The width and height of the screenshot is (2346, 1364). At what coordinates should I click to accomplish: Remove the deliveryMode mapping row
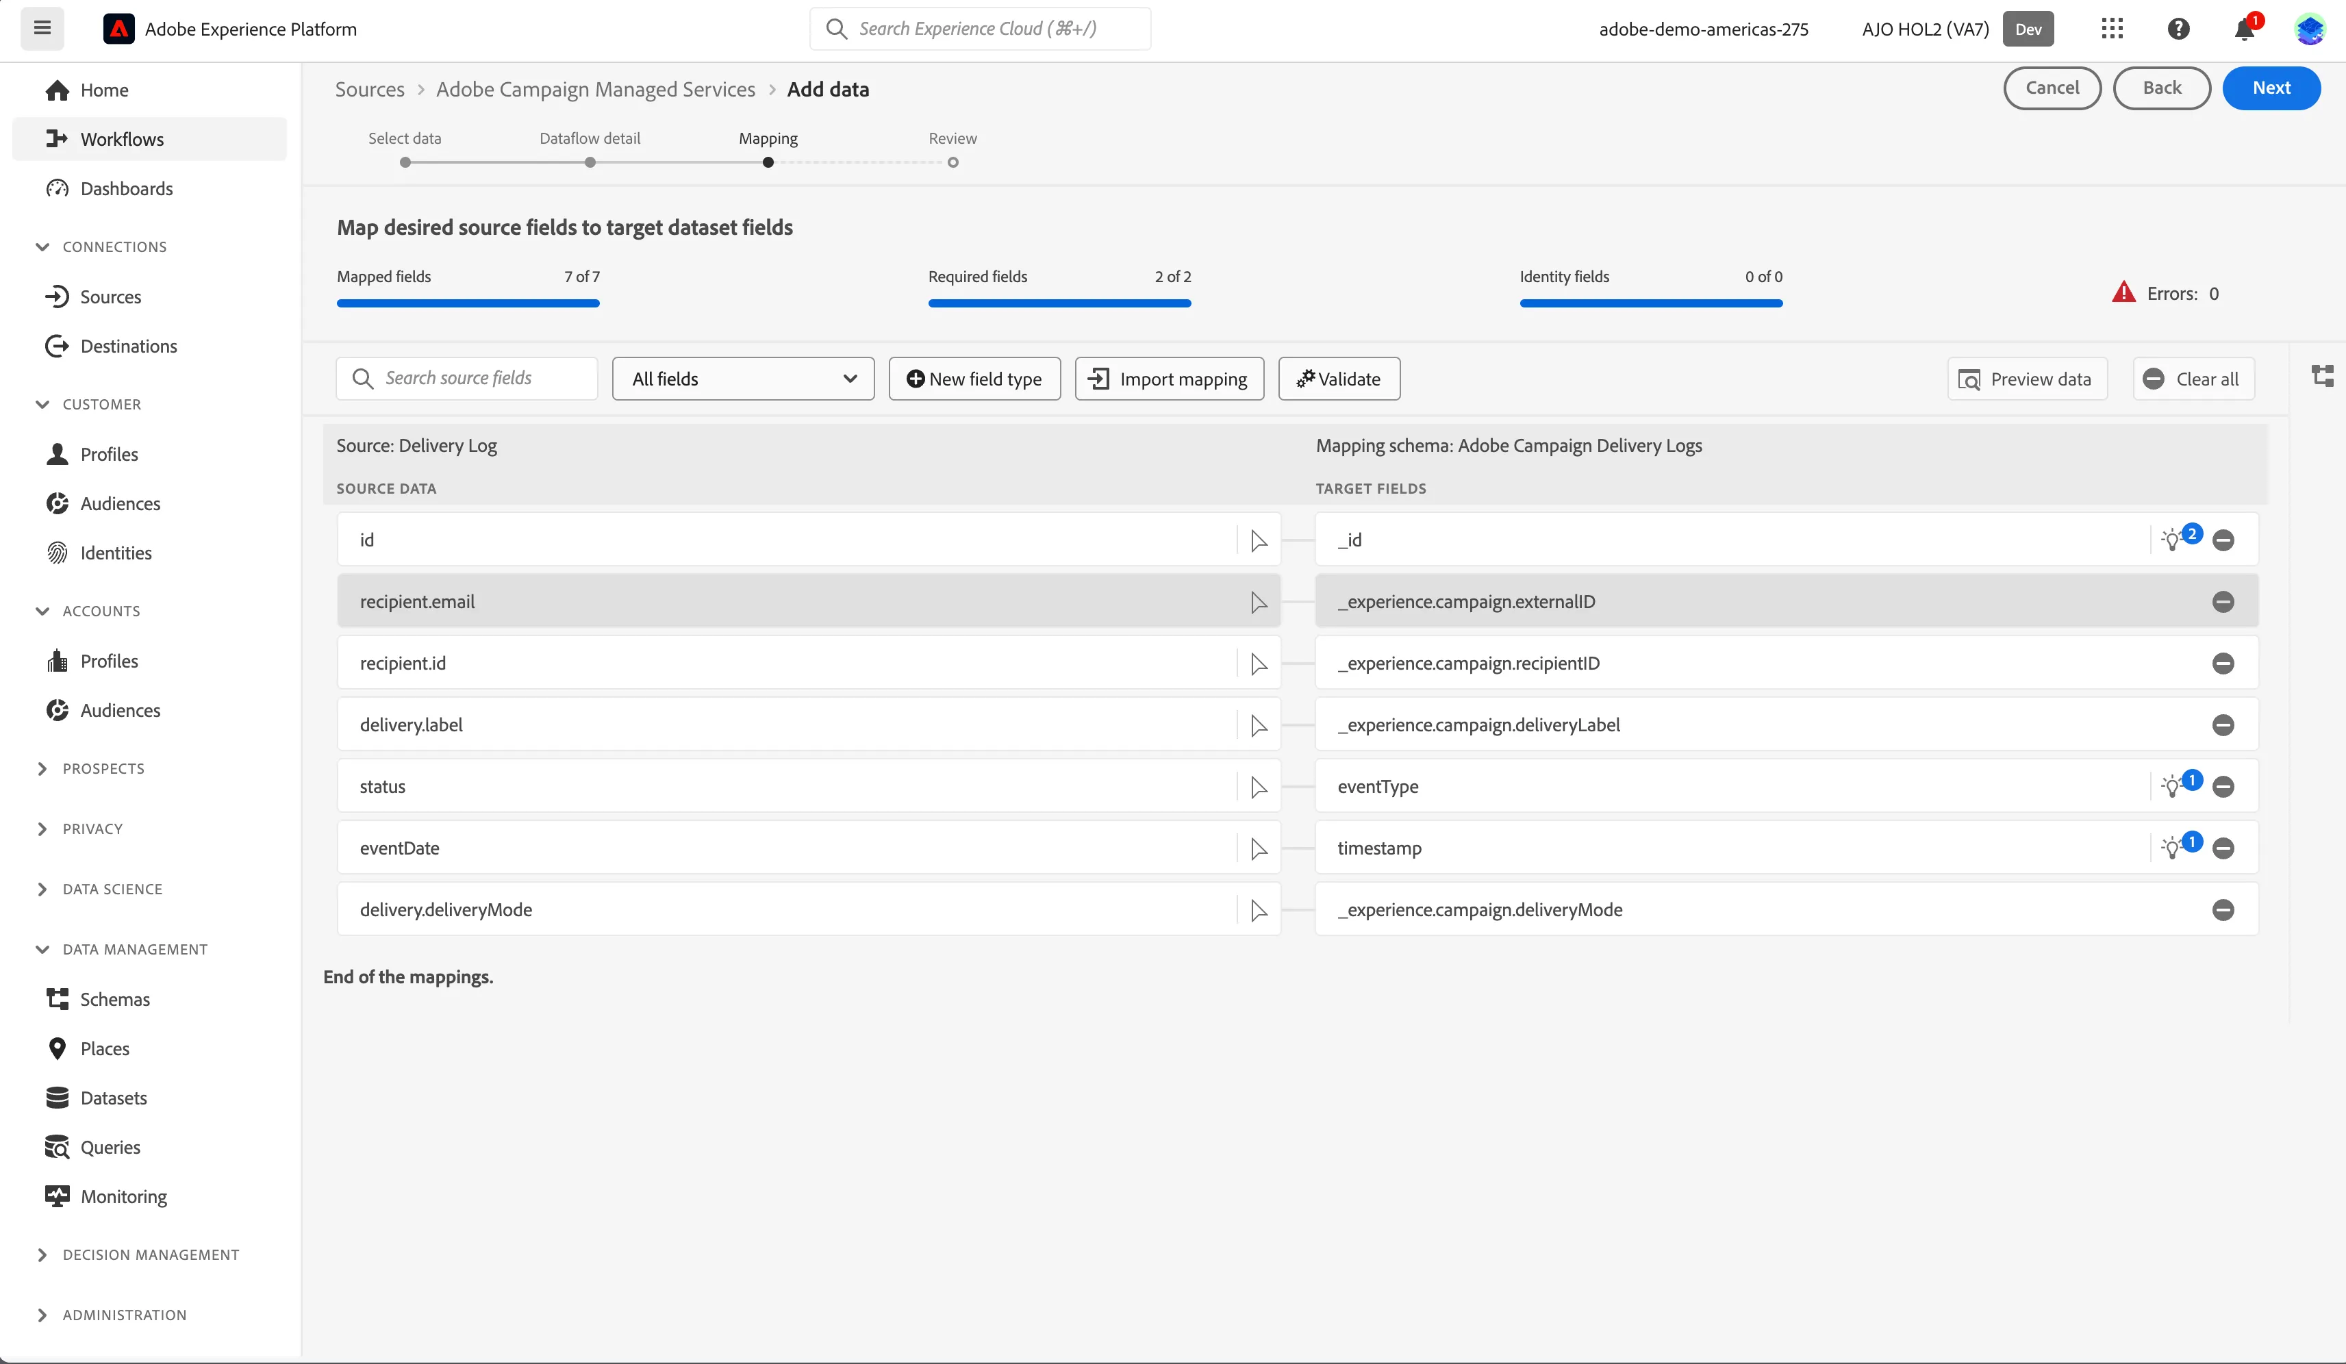(2223, 909)
